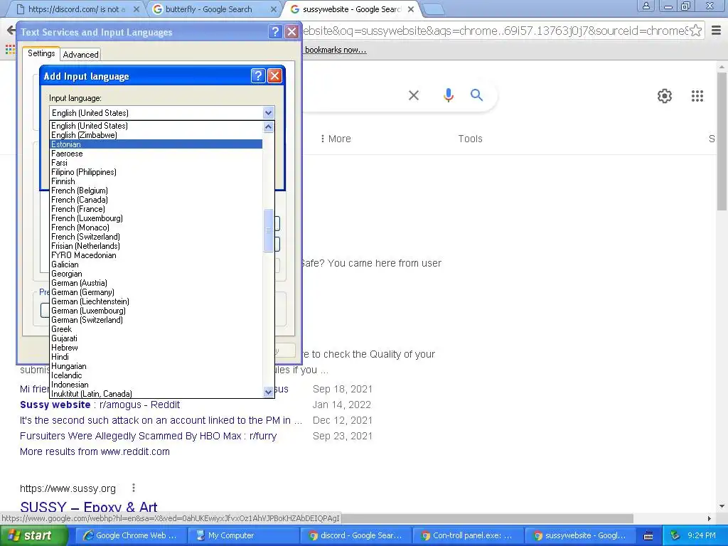Select Georgian in the language list

156,274
